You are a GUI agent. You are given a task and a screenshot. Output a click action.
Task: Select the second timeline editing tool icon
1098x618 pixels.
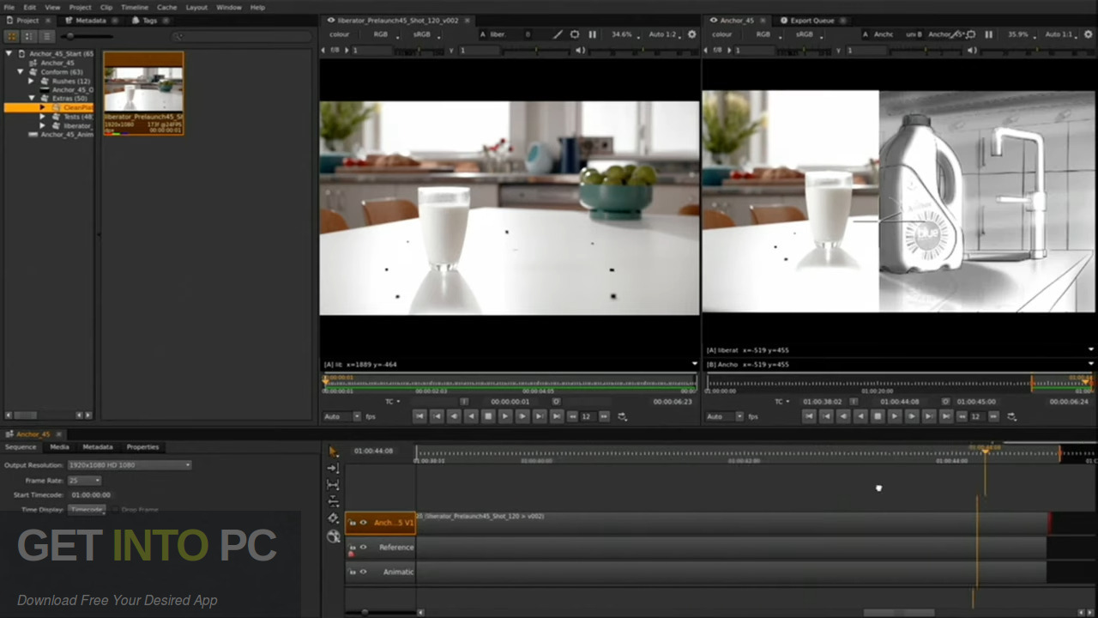point(334,469)
